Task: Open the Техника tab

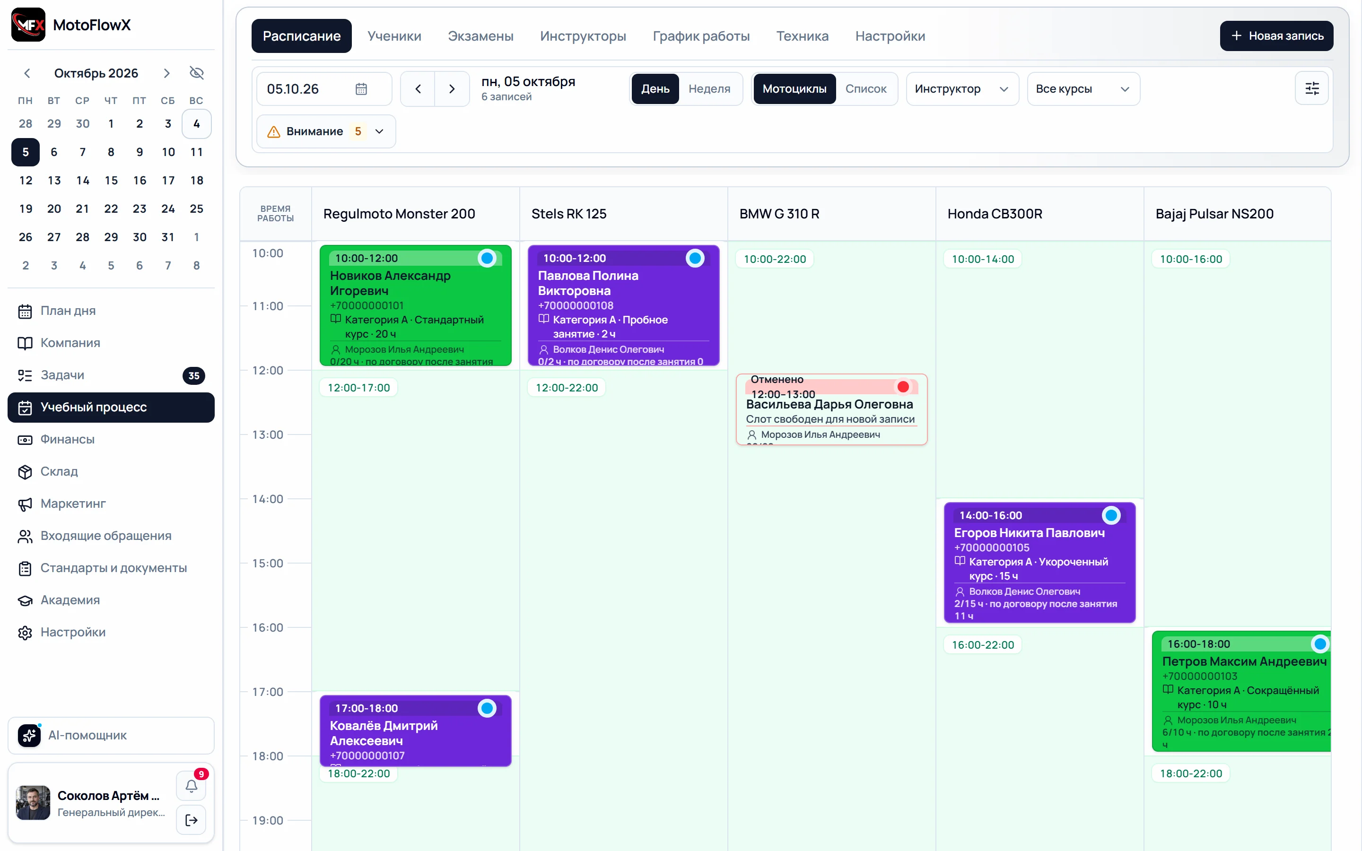Action: [x=802, y=36]
